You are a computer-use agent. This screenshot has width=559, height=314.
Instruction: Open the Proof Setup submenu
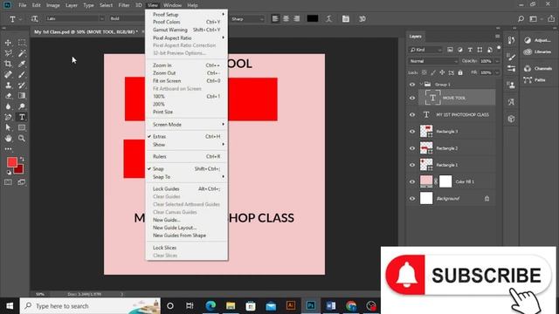(x=186, y=15)
